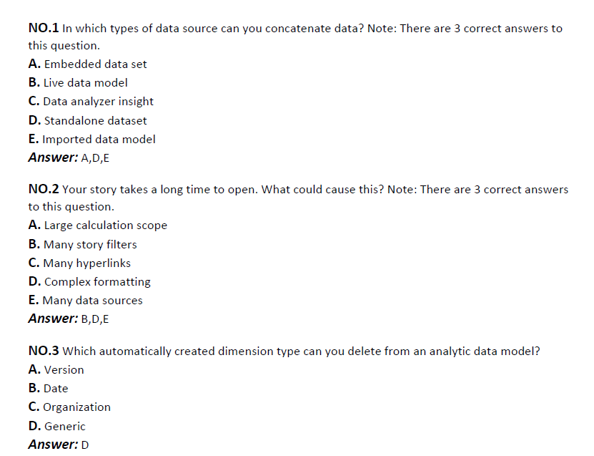Select option A Large calculation scope
Image resolution: width=594 pixels, height=456 pixels.
[98, 225]
